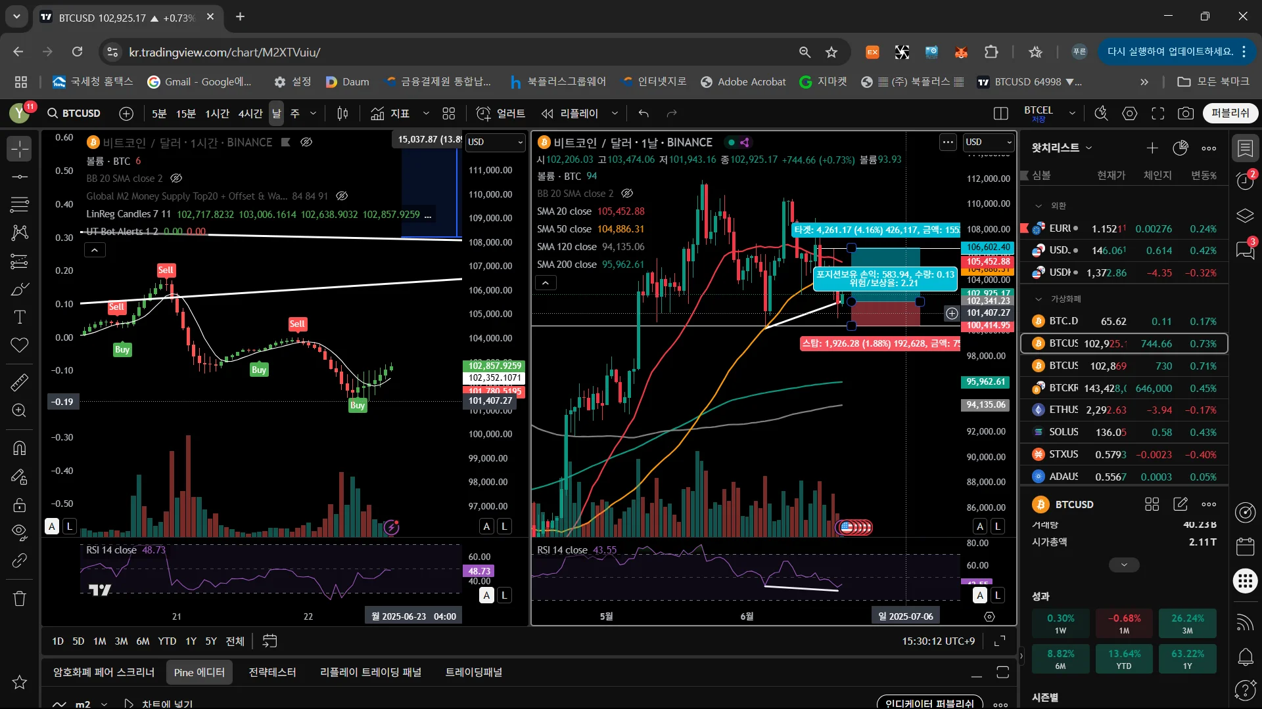Screen dimensions: 1262x709
Task: Take a chart snapshot with the camera icon
Action: point(1185,114)
